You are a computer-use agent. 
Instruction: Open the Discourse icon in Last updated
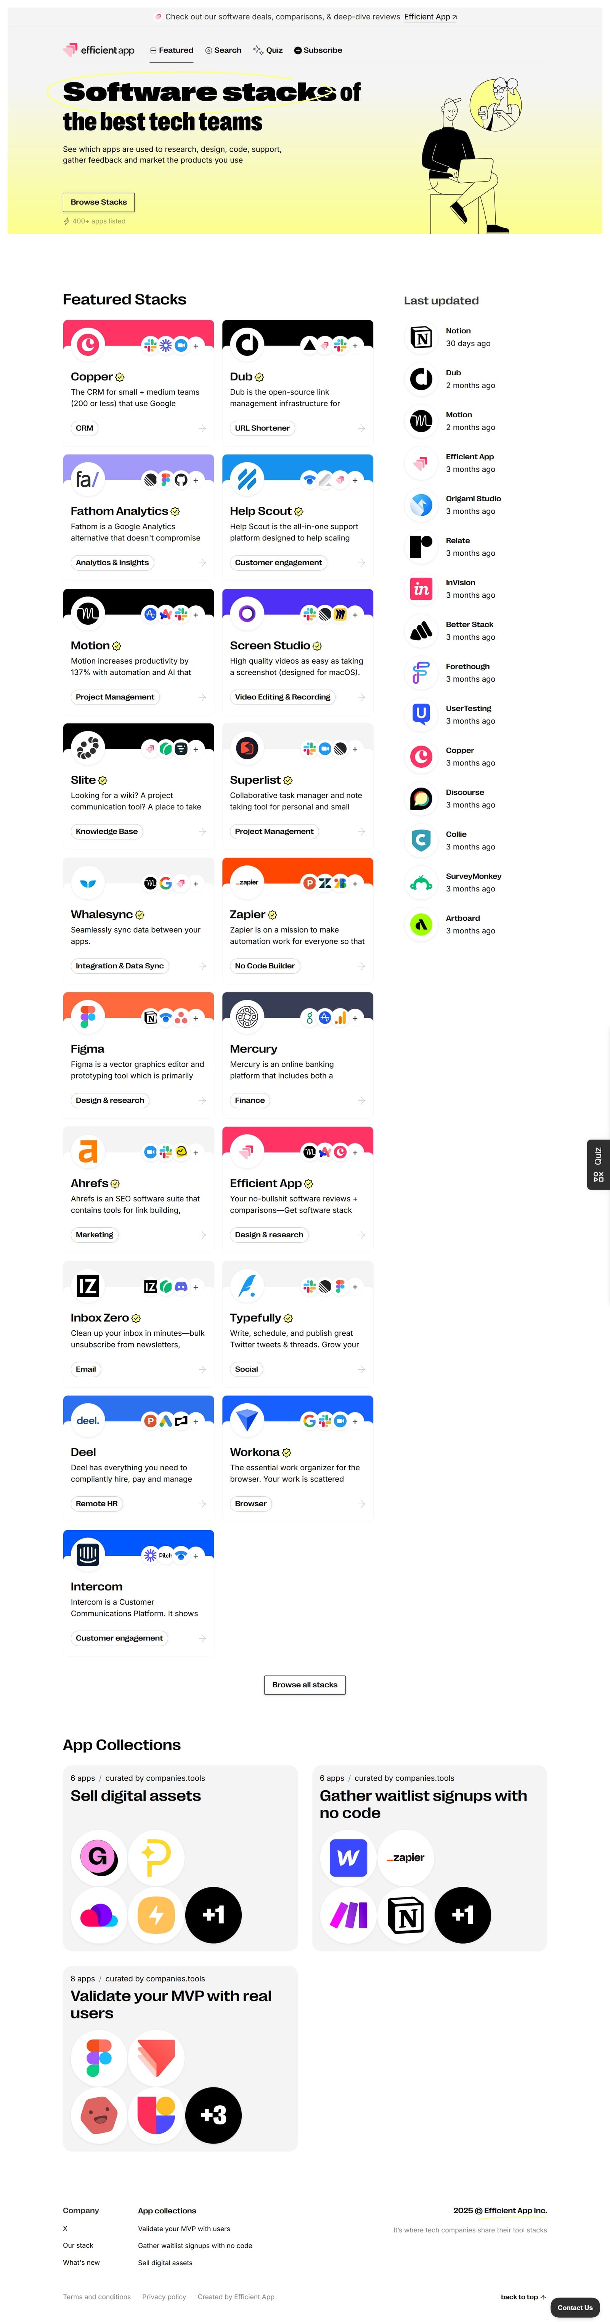[x=421, y=798]
